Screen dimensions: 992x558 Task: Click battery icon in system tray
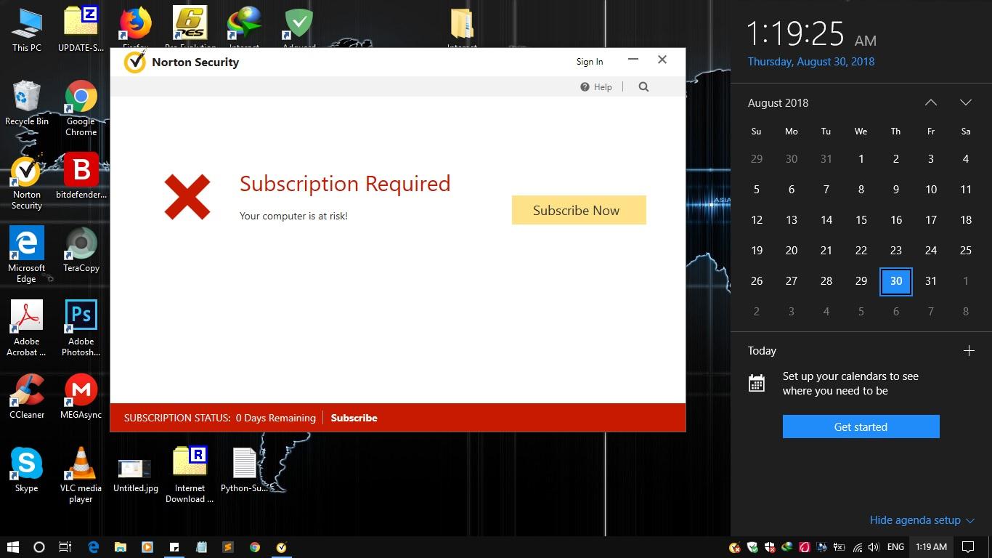(839, 547)
